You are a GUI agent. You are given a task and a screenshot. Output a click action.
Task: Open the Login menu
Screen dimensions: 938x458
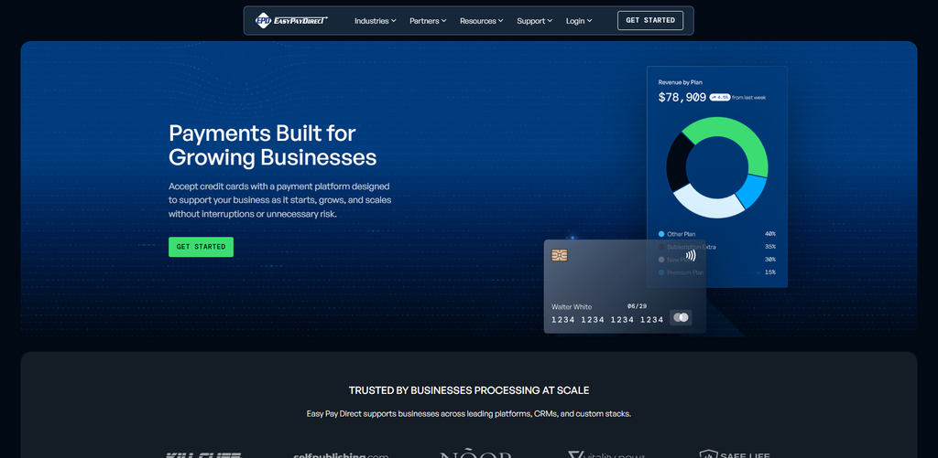tap(579, 21)
